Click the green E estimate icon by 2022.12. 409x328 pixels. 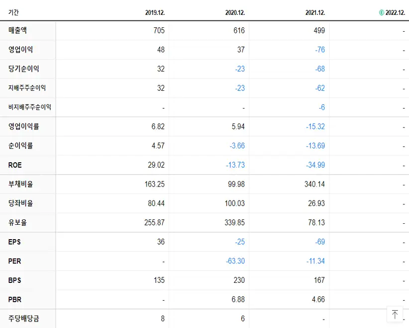pos(381,12)
